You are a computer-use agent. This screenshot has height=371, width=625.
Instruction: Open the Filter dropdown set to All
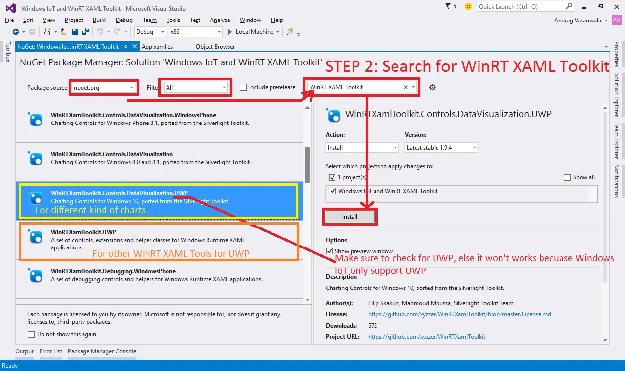click(x=196, y=88)
